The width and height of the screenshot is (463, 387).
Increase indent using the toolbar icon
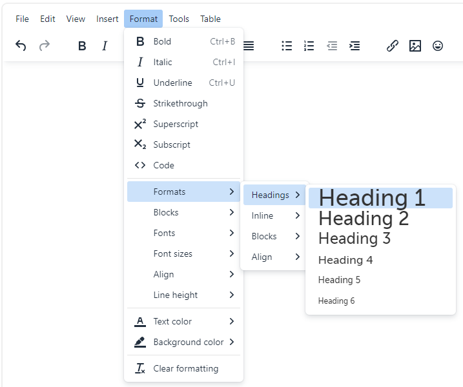355,46
